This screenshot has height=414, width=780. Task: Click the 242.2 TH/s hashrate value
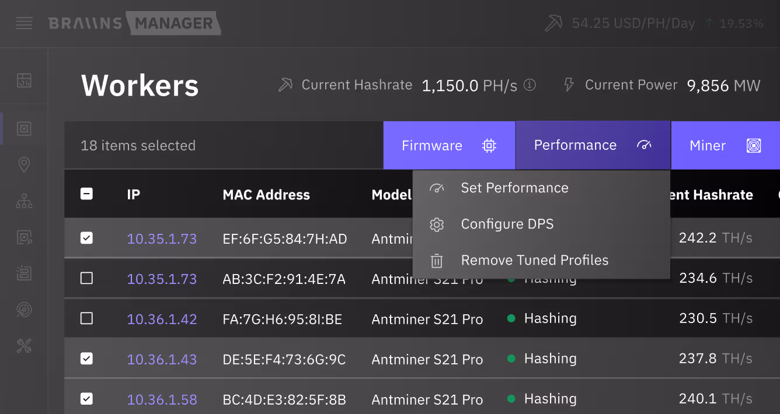click(716, 237)
